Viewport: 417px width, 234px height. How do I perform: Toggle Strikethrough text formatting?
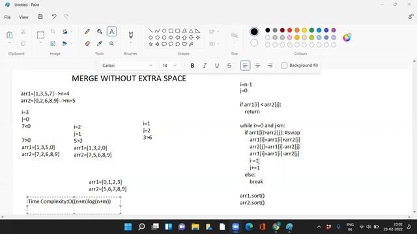click(x=229, y=66)
